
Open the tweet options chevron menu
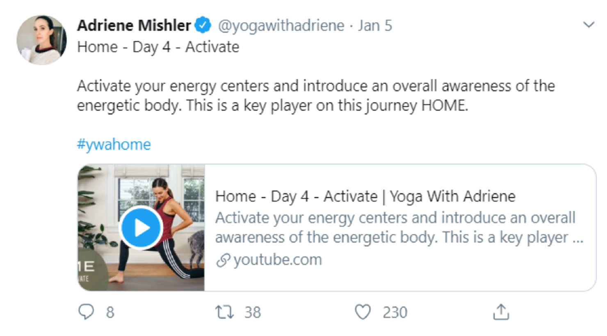(x=589, y=25)
